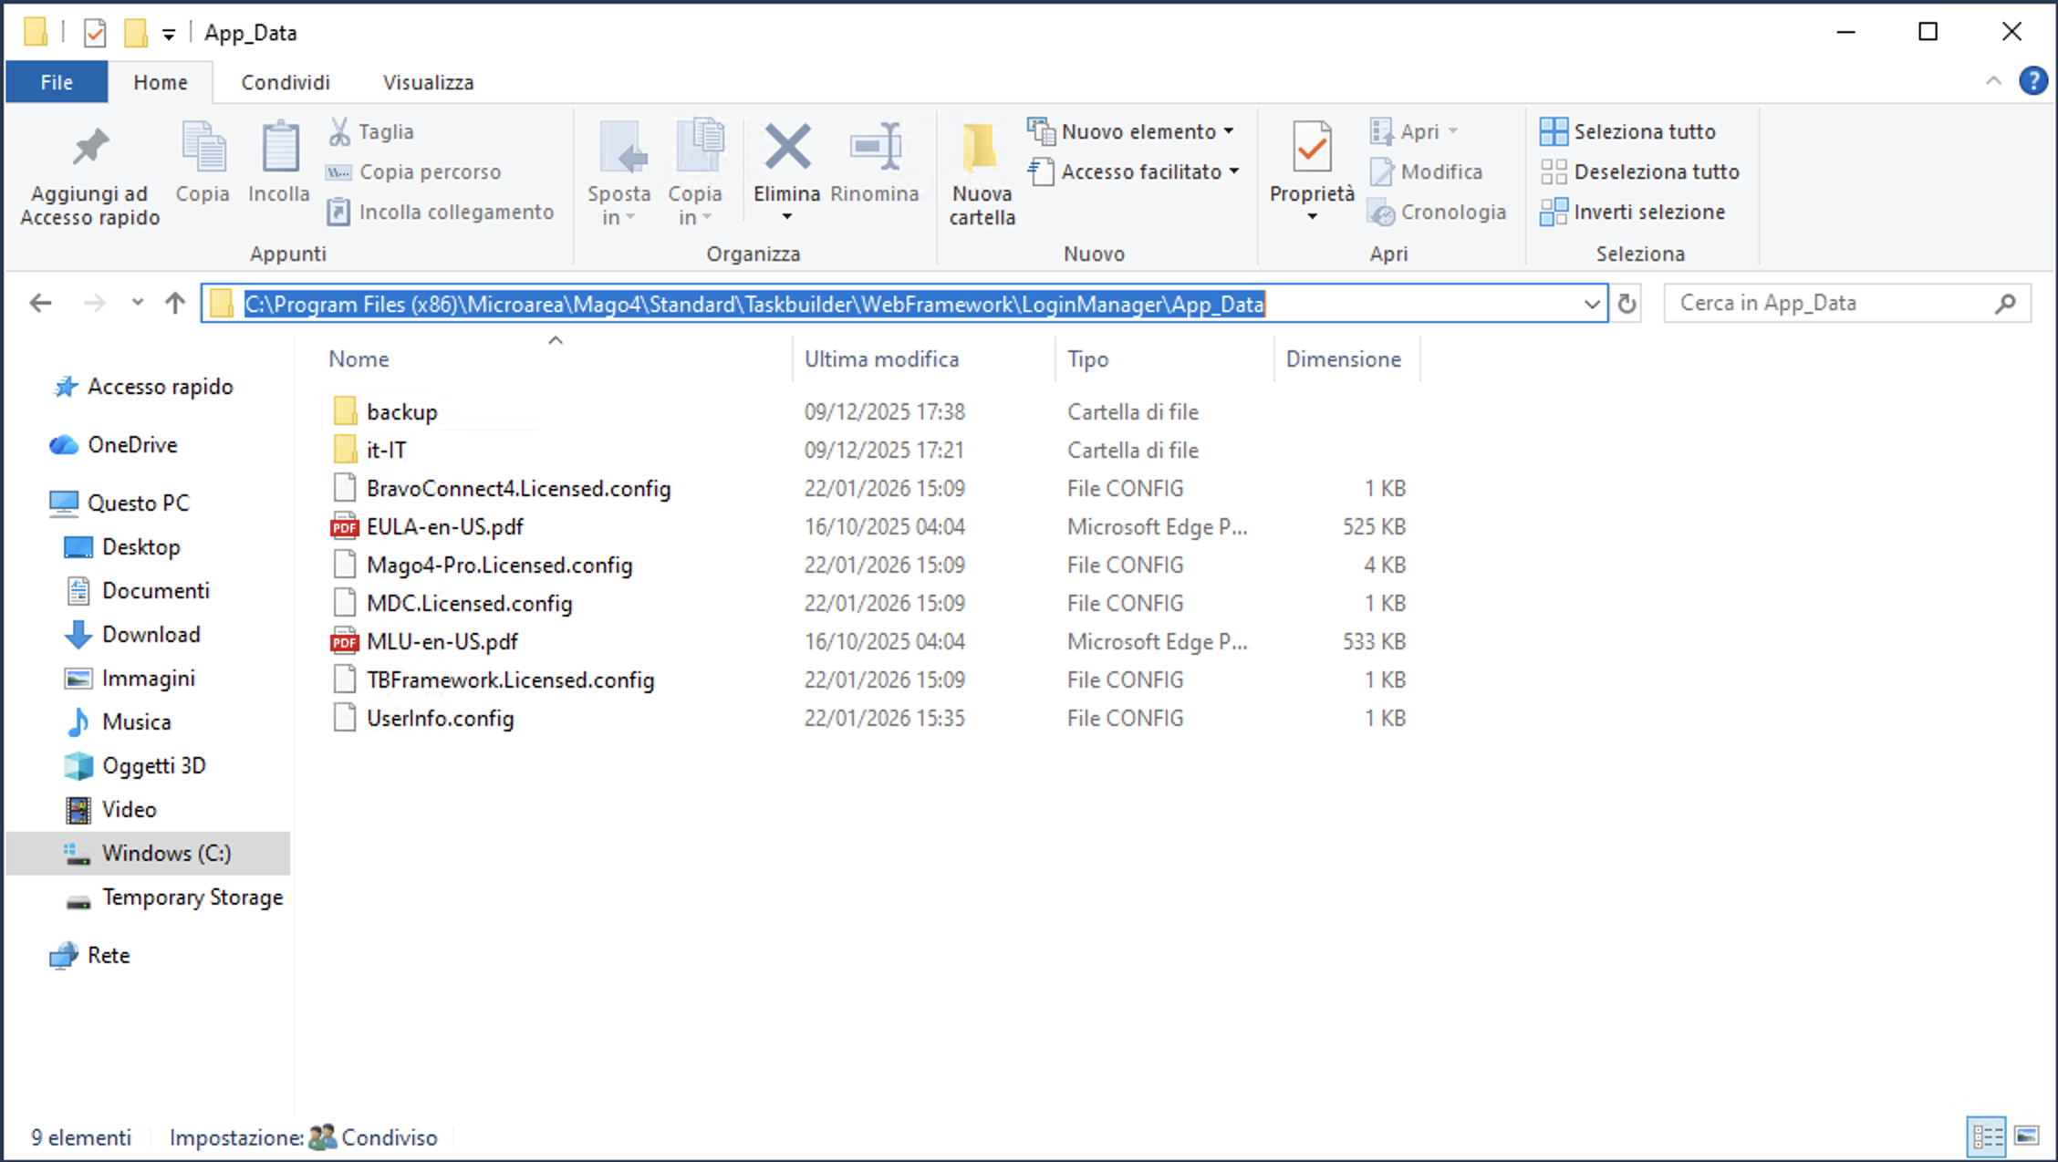Open the Accesso facilitato dropdown

coord(1134,171)
